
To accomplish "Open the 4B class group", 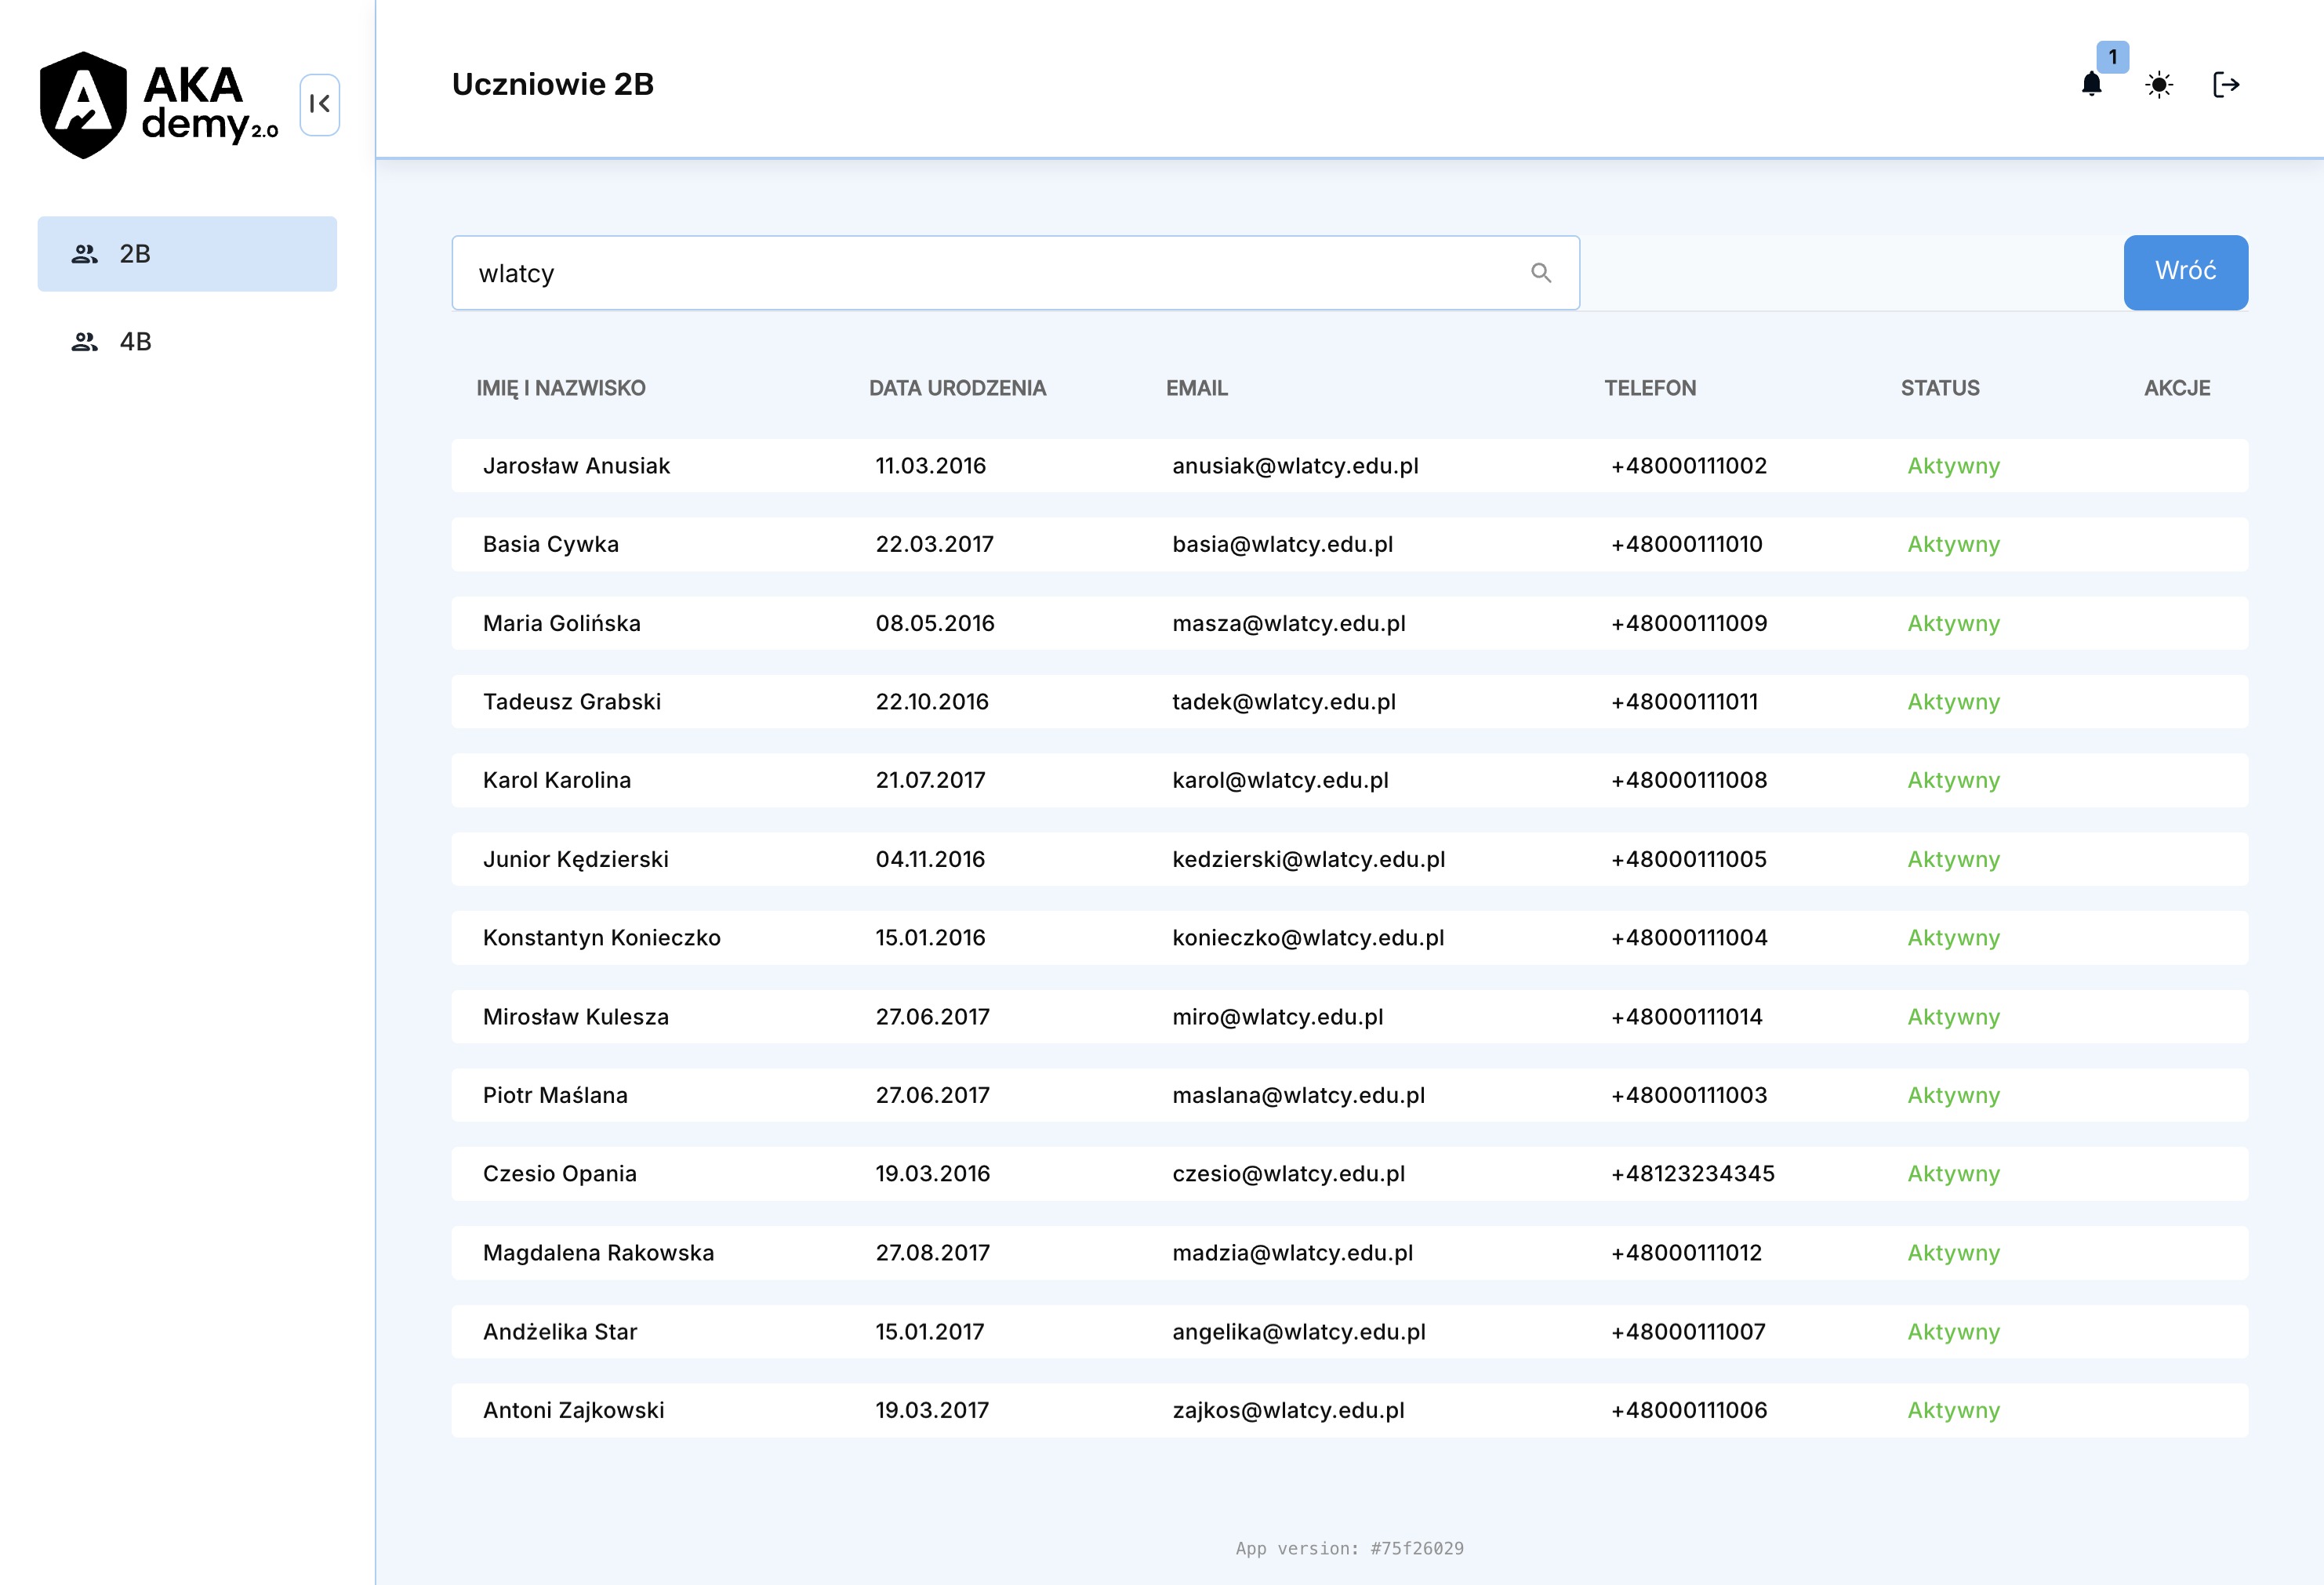I will (187, 342).
